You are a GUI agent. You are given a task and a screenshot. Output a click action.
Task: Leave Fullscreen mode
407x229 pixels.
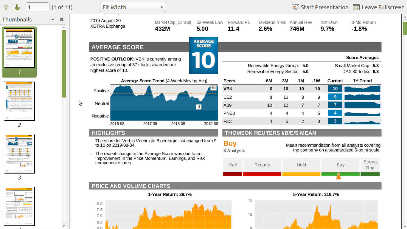point(379,7)
